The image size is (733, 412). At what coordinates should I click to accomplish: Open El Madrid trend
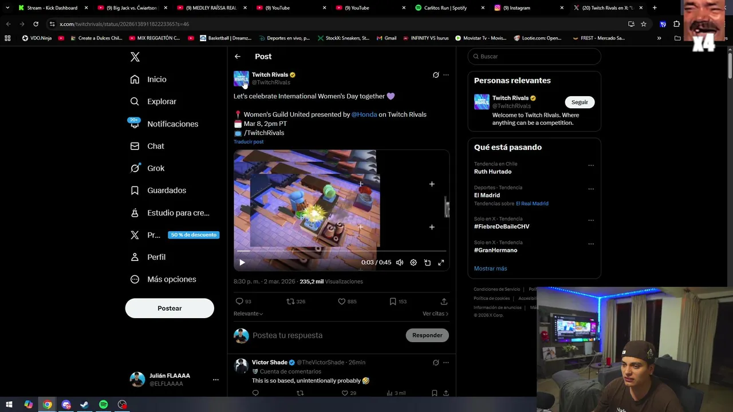(x=487, y=195)
